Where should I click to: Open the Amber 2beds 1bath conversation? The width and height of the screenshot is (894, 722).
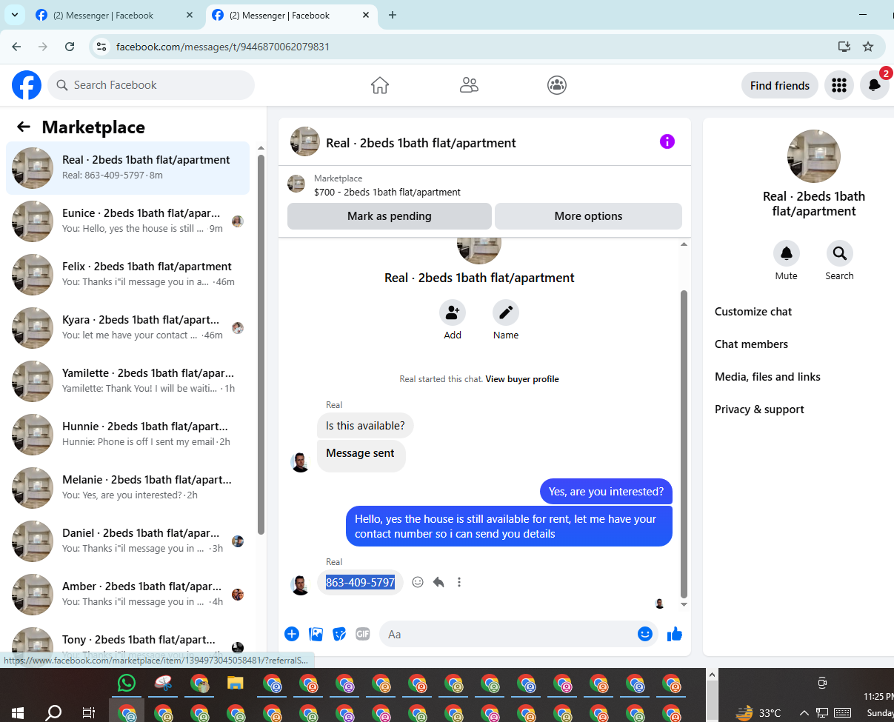pyautogui.click(x=128, y=595)
